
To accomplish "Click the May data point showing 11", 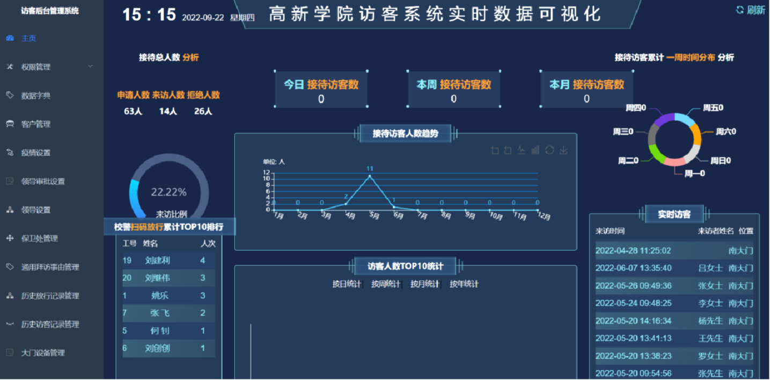I will point(370,176).
